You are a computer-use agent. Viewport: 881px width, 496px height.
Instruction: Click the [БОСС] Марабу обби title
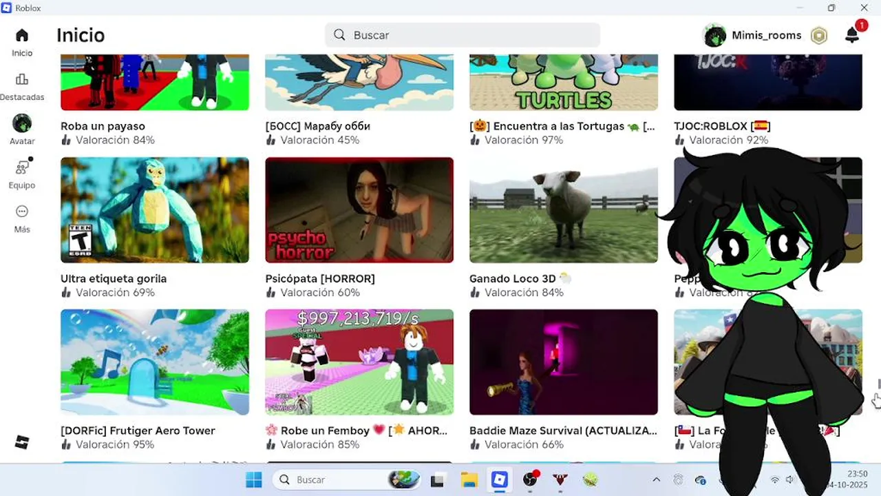click(318, 127)
